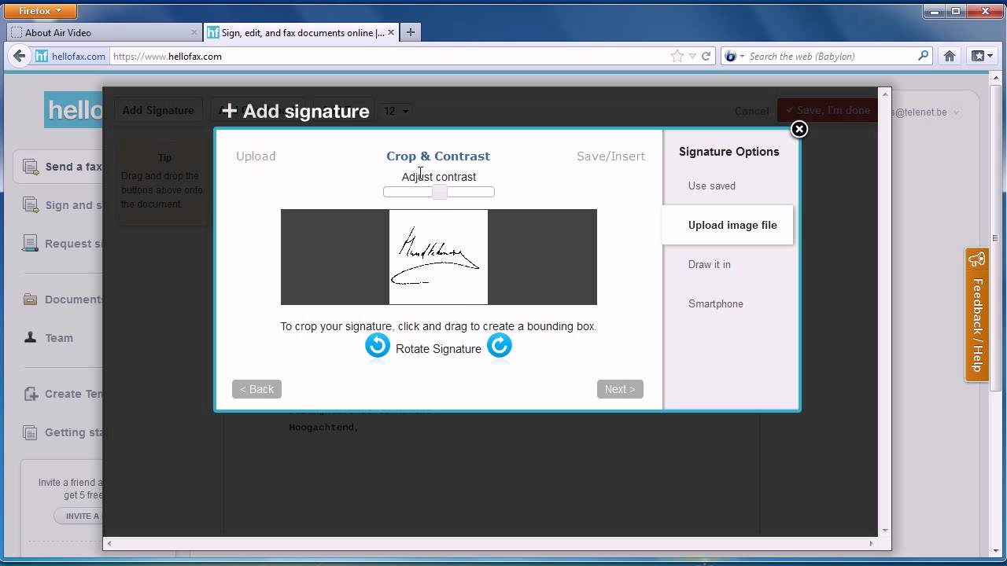Rotate signature counterclockwise
This screenshot has height=566, width=1007.
click(x=378, y=346)
